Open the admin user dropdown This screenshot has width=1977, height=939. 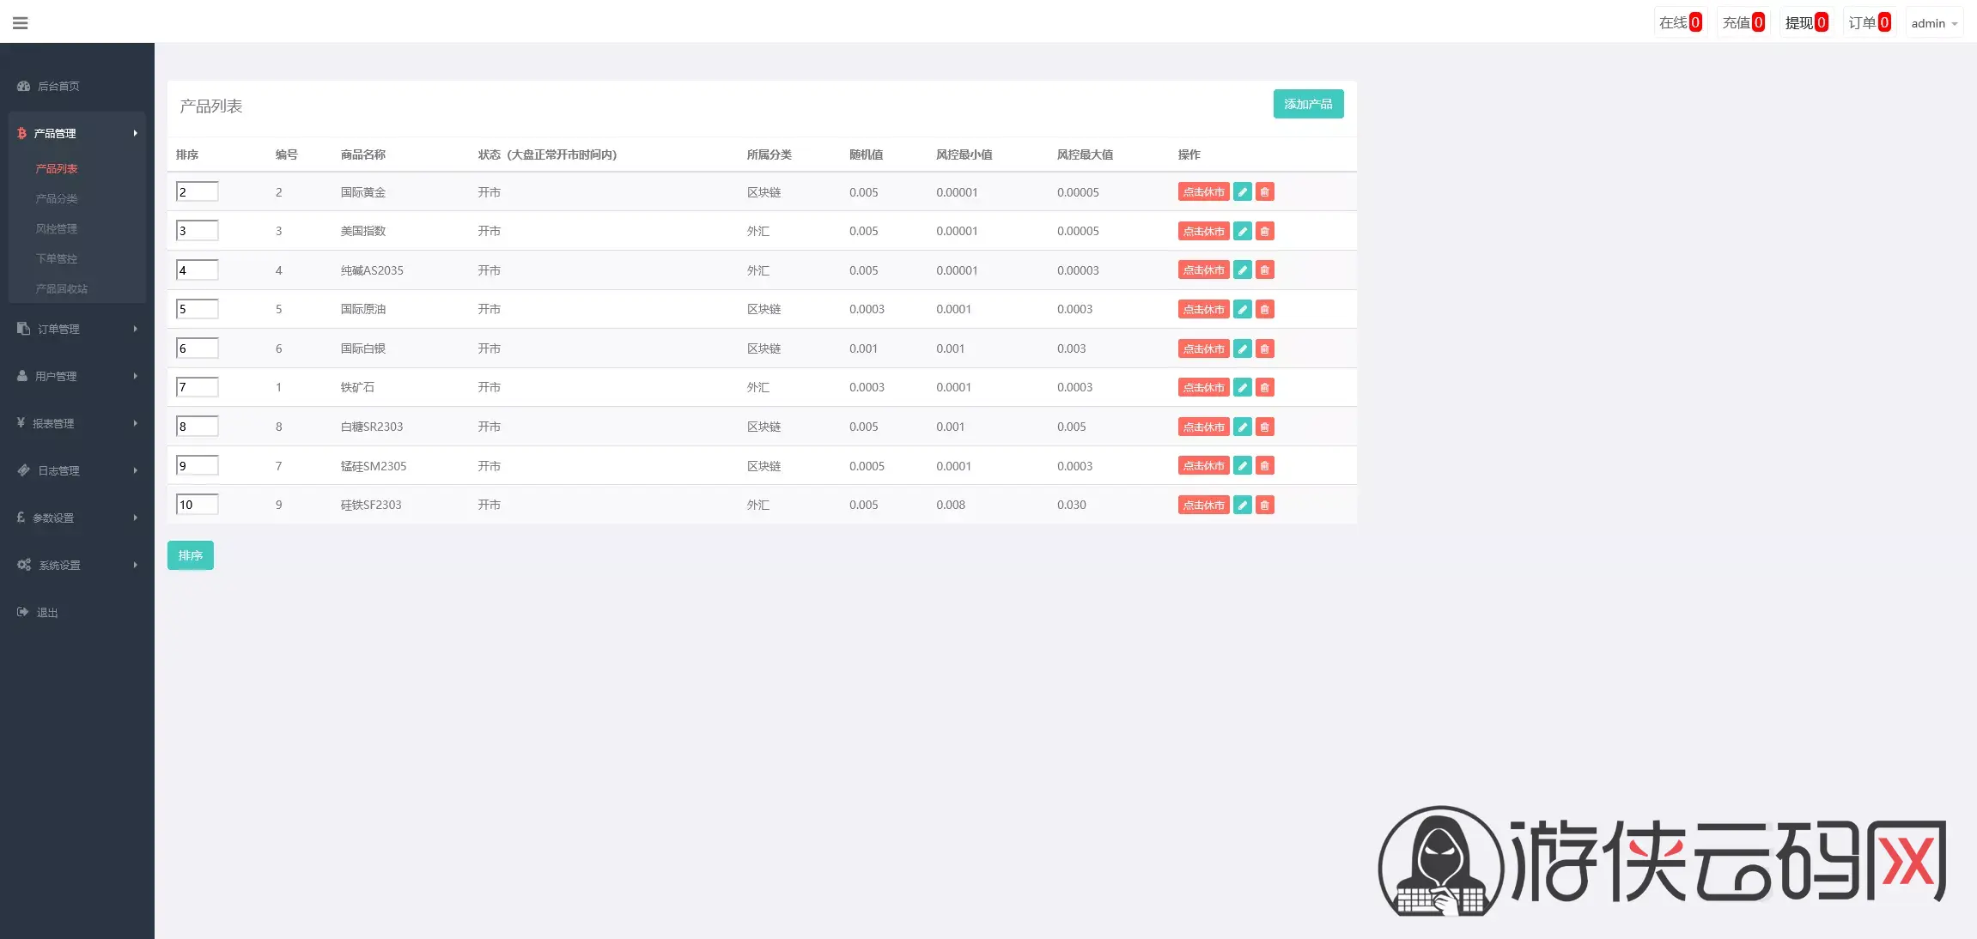tap(1934, 23)
